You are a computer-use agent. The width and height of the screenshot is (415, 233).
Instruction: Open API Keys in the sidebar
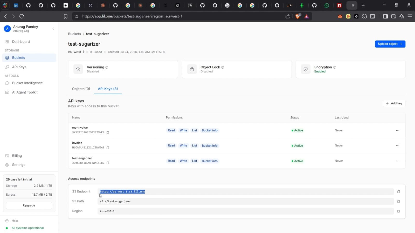click(x=29, y=67)
